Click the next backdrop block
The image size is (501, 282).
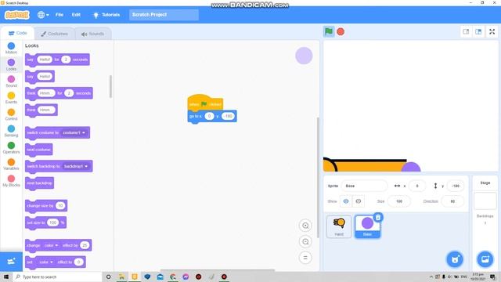[39, 183]
